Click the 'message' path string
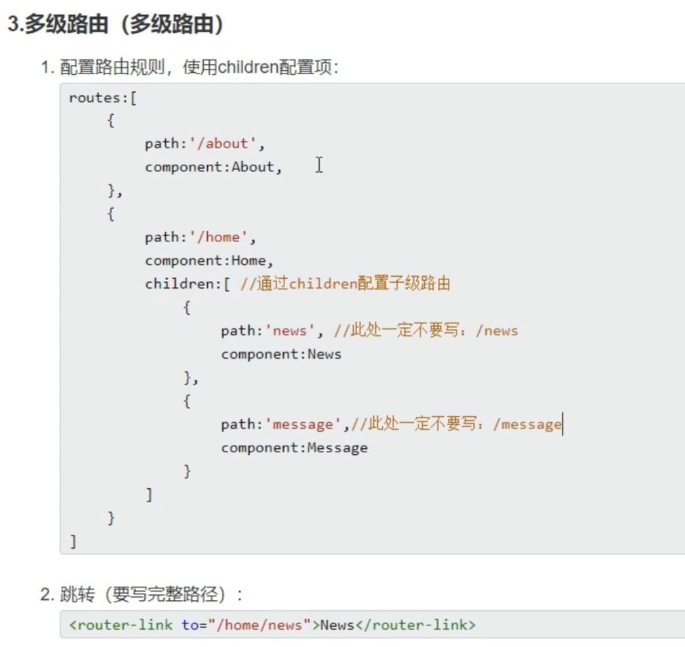 coord(303,425)
